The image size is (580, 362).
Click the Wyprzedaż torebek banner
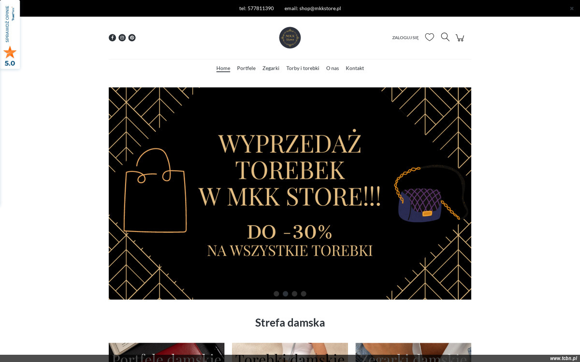[290, 193]
